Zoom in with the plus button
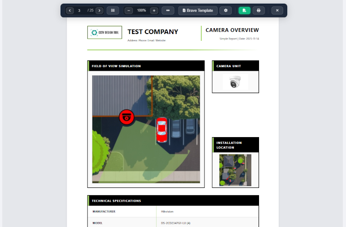Screen dimensions: 346x227 click(154, 10)
